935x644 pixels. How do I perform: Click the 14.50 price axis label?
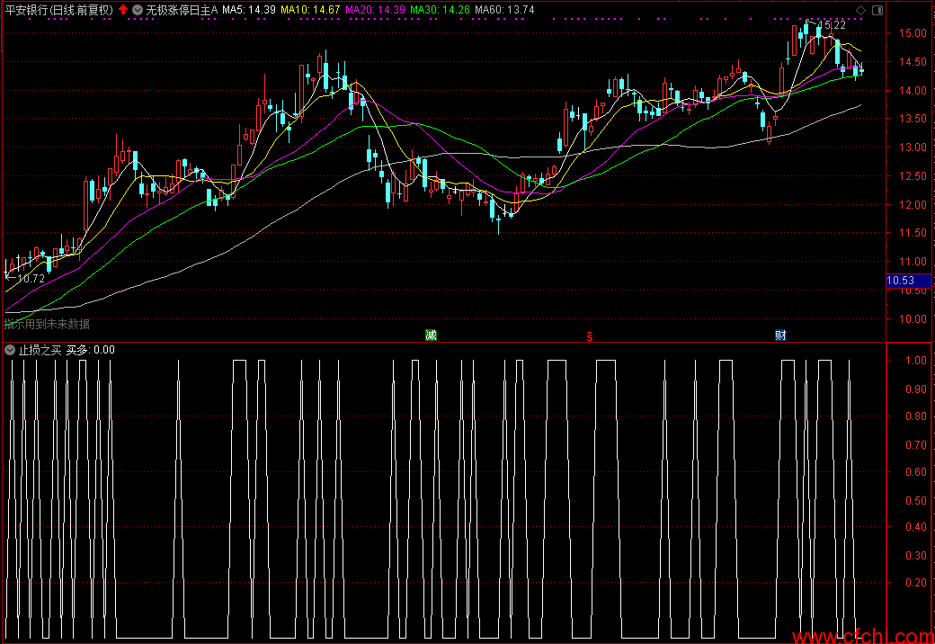coord(913,61)
